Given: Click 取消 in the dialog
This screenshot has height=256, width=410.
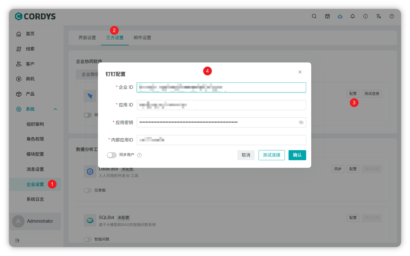Looking at the screenshot, I should (x=246, y=155).
